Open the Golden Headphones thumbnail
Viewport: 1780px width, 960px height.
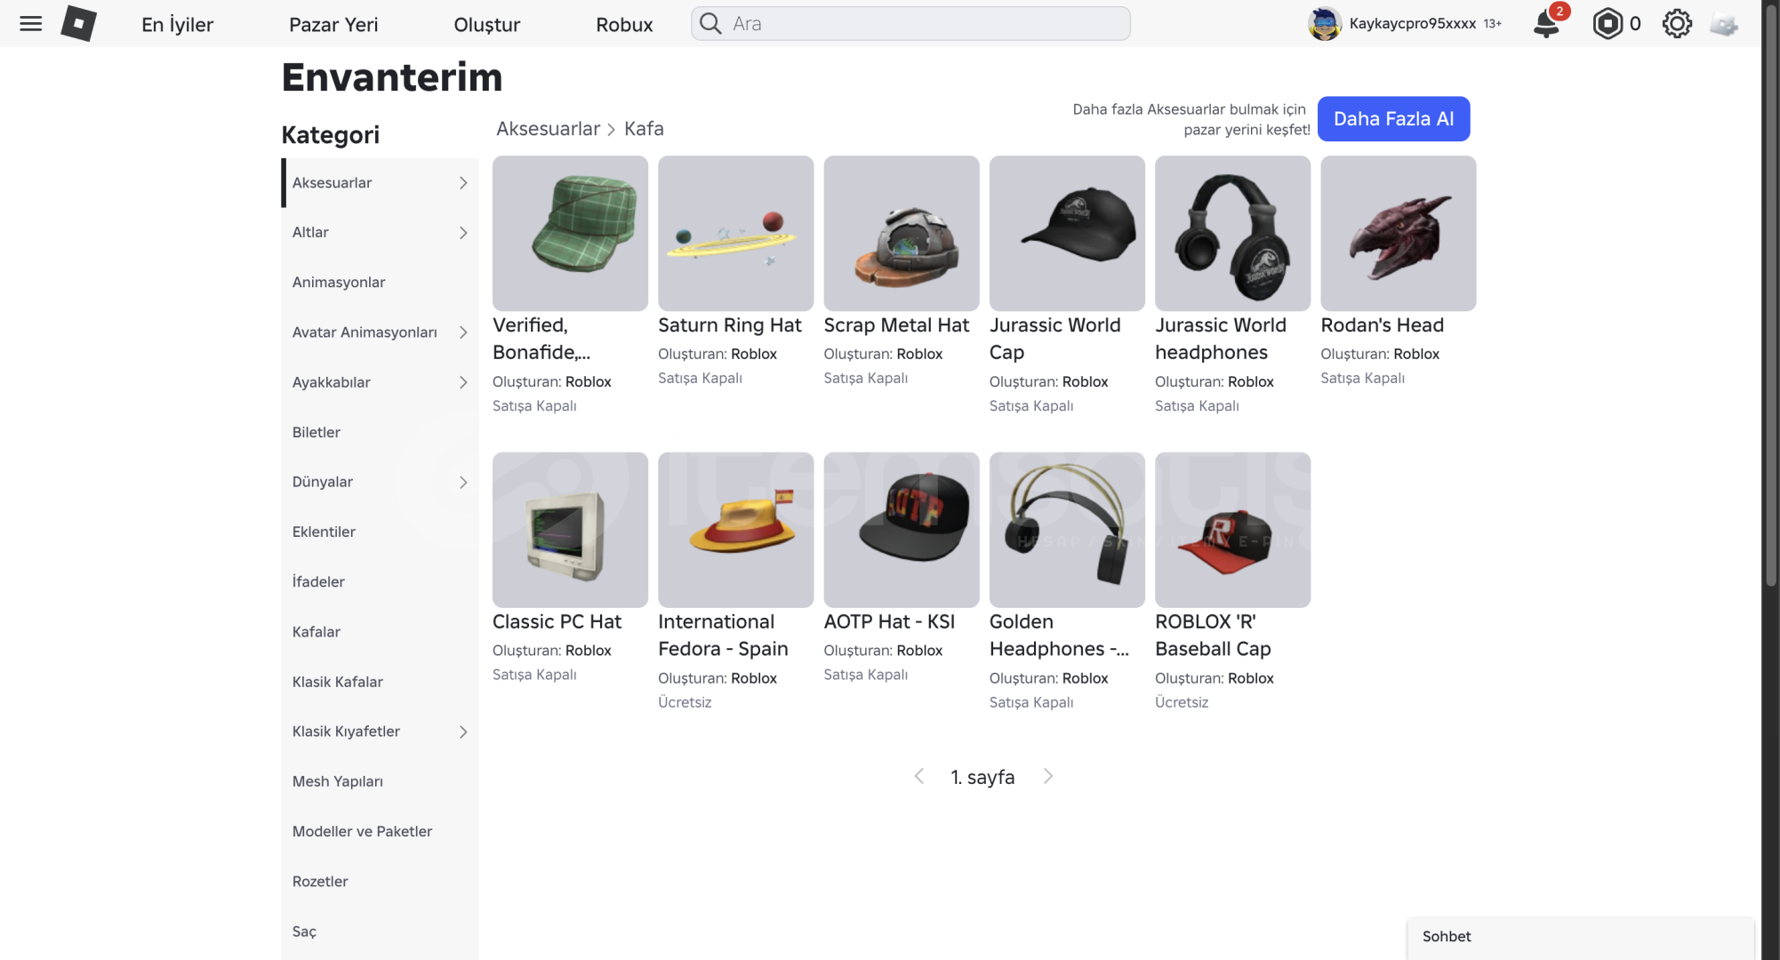point(1067,530)
